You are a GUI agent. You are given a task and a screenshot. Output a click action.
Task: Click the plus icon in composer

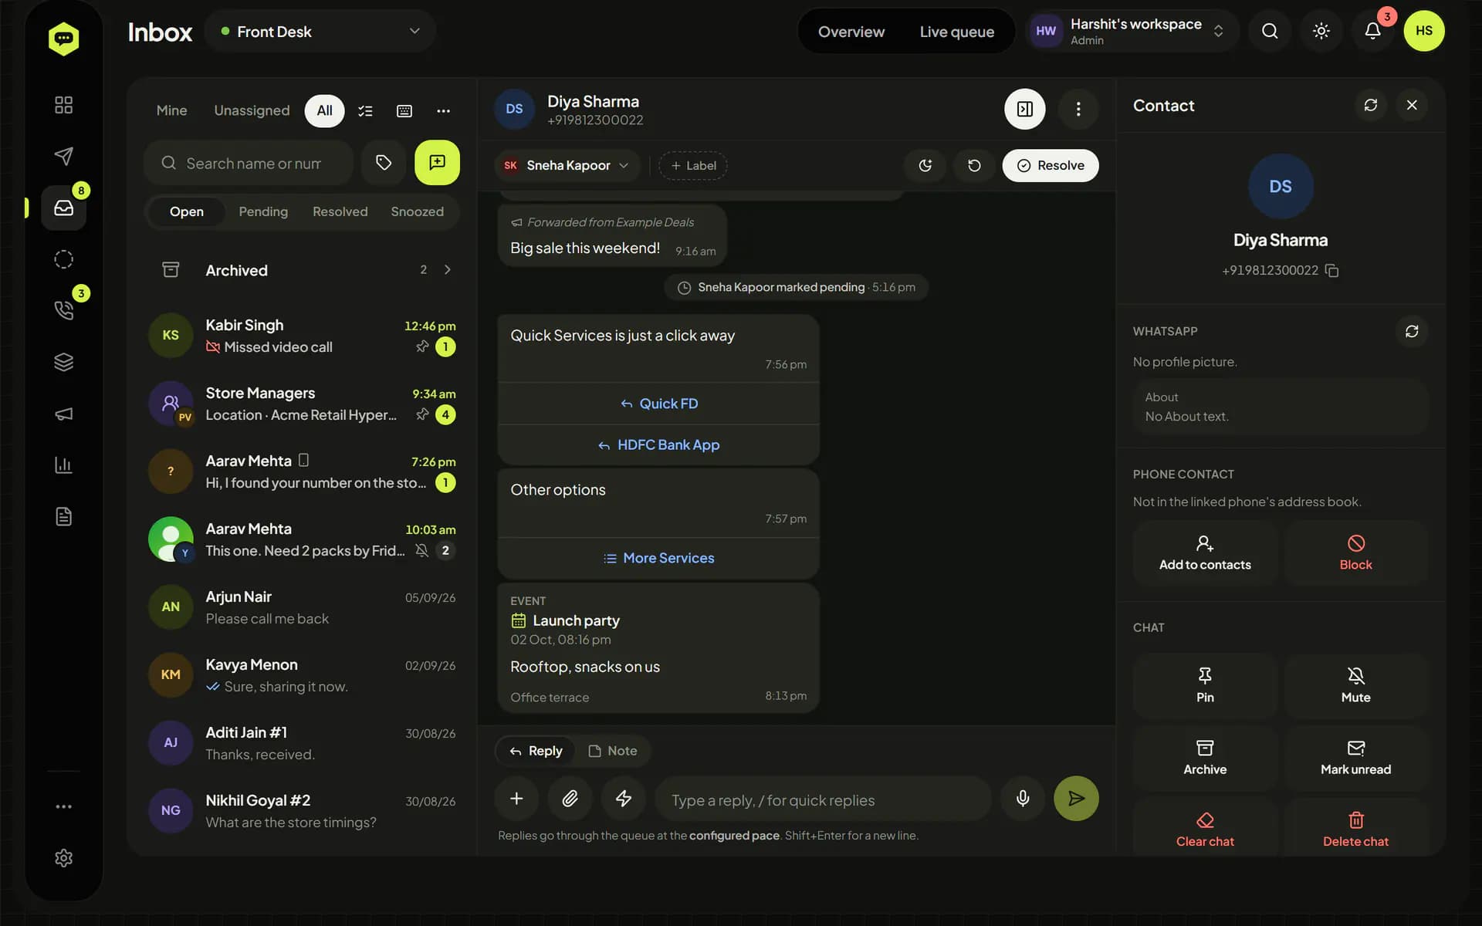pos(516,799)
